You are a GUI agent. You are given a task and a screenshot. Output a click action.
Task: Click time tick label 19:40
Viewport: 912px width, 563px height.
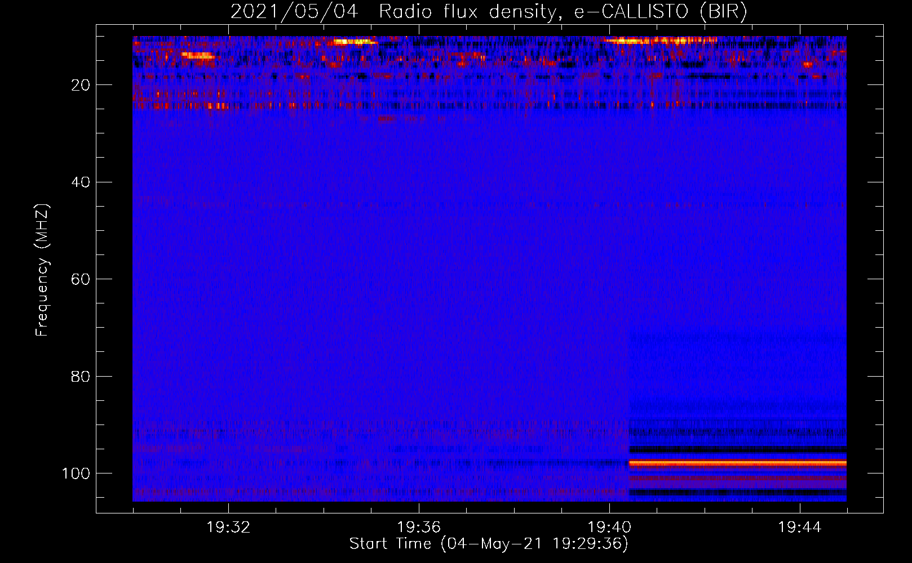click(609, 528)
